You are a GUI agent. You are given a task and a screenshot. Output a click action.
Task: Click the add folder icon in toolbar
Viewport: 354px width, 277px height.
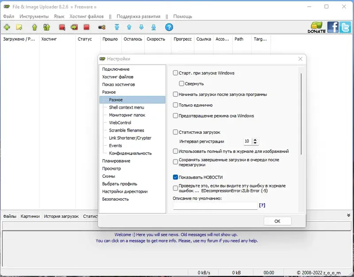19,27
